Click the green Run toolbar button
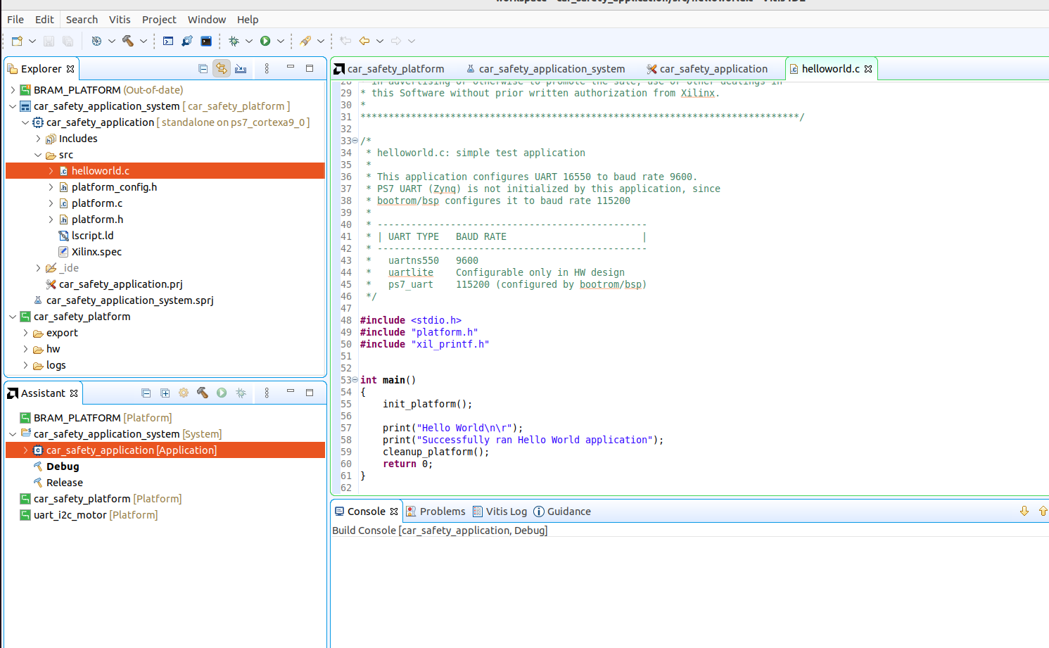 click(x=265, y=41)
